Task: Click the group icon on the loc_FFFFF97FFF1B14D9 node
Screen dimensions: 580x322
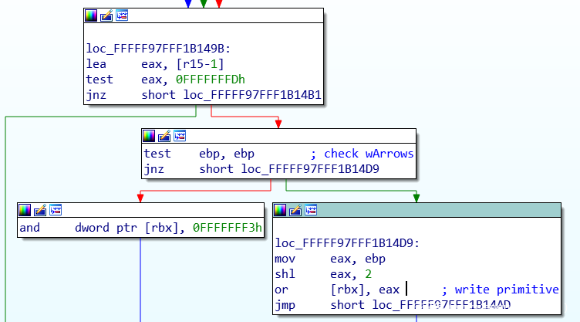Action: coord(311,210)
